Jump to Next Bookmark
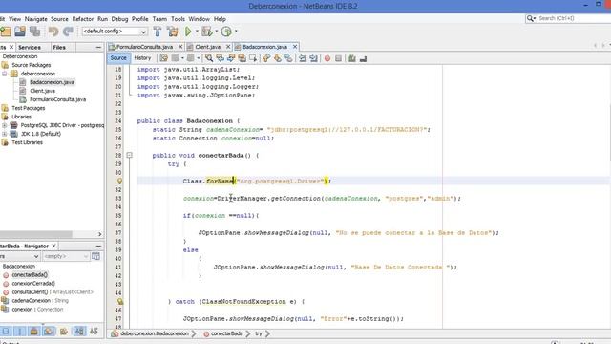The height and width of the screenshot is (344, 611). (x=278, y=58)
